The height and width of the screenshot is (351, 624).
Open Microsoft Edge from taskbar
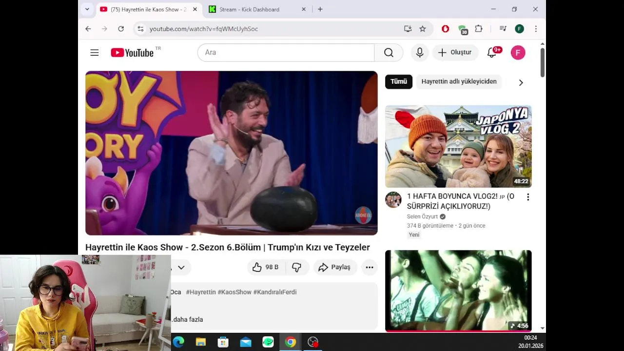178,342
